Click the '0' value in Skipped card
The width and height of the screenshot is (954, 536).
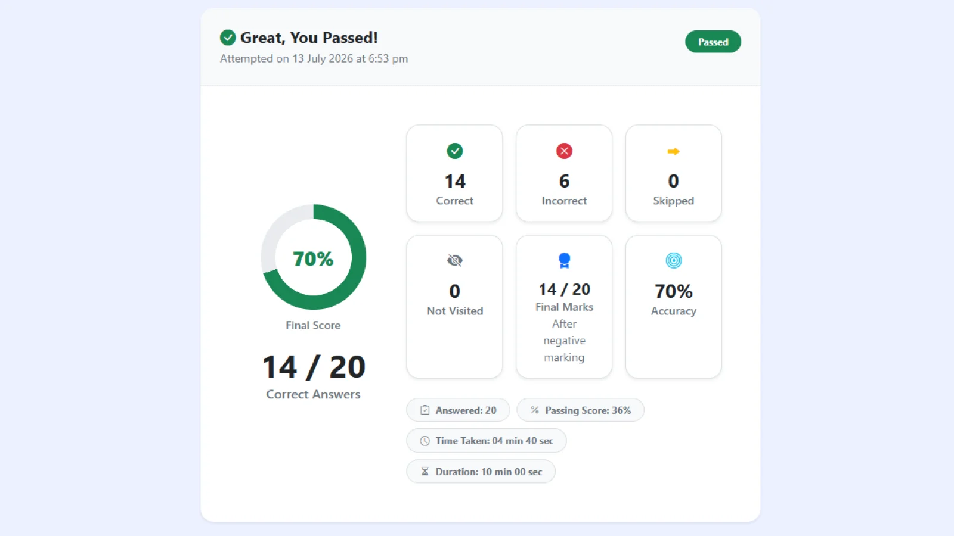tap(673, 181)
